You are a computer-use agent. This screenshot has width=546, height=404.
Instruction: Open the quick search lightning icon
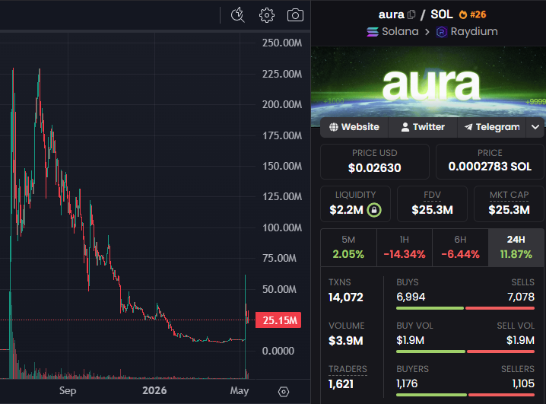238,15
